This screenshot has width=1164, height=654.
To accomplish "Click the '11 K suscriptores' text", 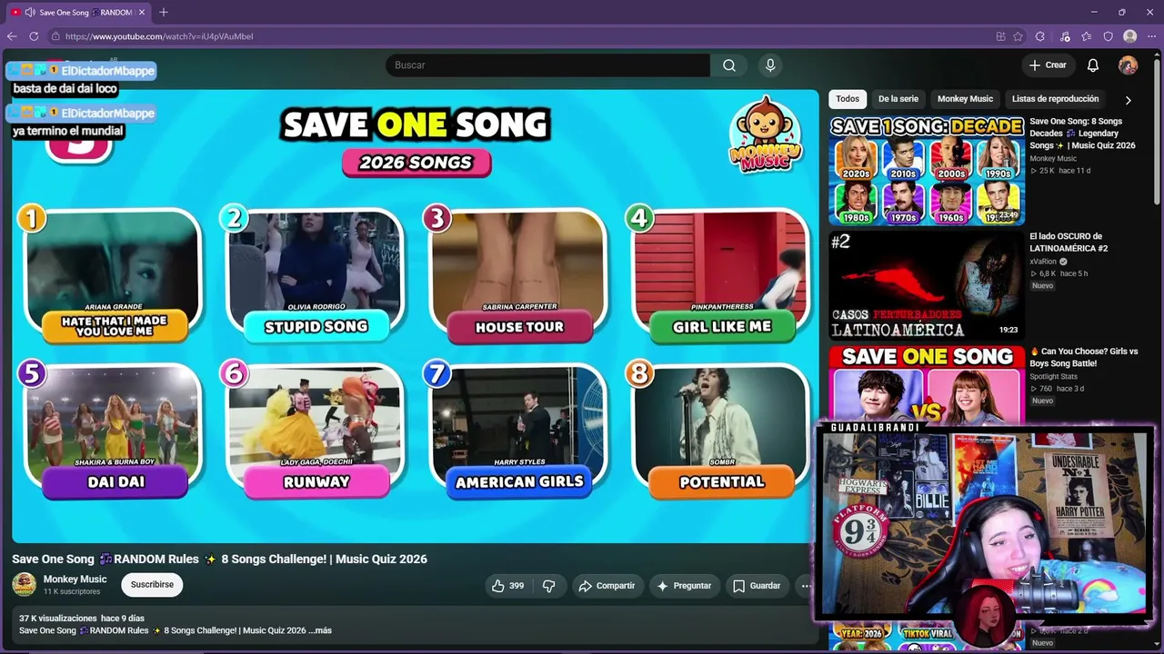I will pos(72,592).
